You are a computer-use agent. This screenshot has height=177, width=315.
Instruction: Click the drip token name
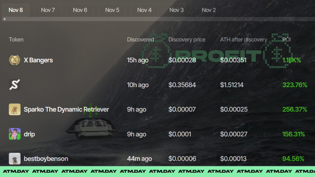[x=29, y=134]
